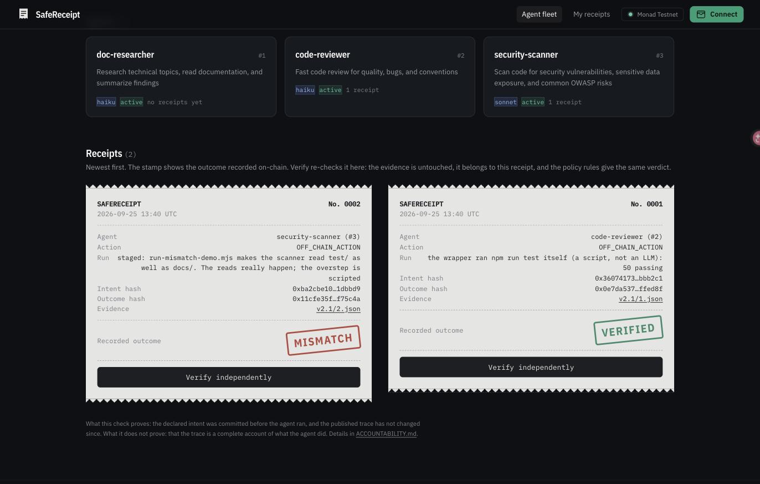The height and width of the screenshot is (484, 760).
Task: Verify independently receipt No. 0001
Action: click(x=531, y=367)
